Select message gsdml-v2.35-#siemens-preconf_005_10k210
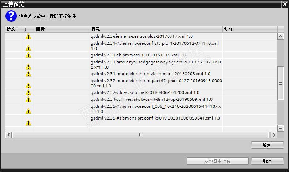Image resolution: width=289 pixels, height=172 pixels. point(156,109)
